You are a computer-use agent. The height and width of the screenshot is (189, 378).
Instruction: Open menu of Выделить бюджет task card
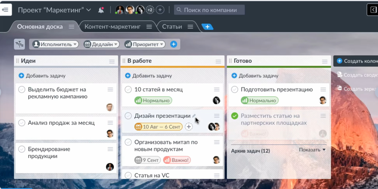[110, 89]
